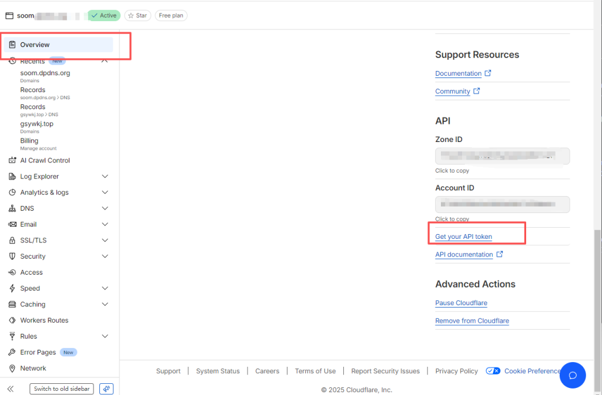Viewport: 602px width, 395px height.
Task: Star this website using the Star toggle
Action: [x=138, y=15]
